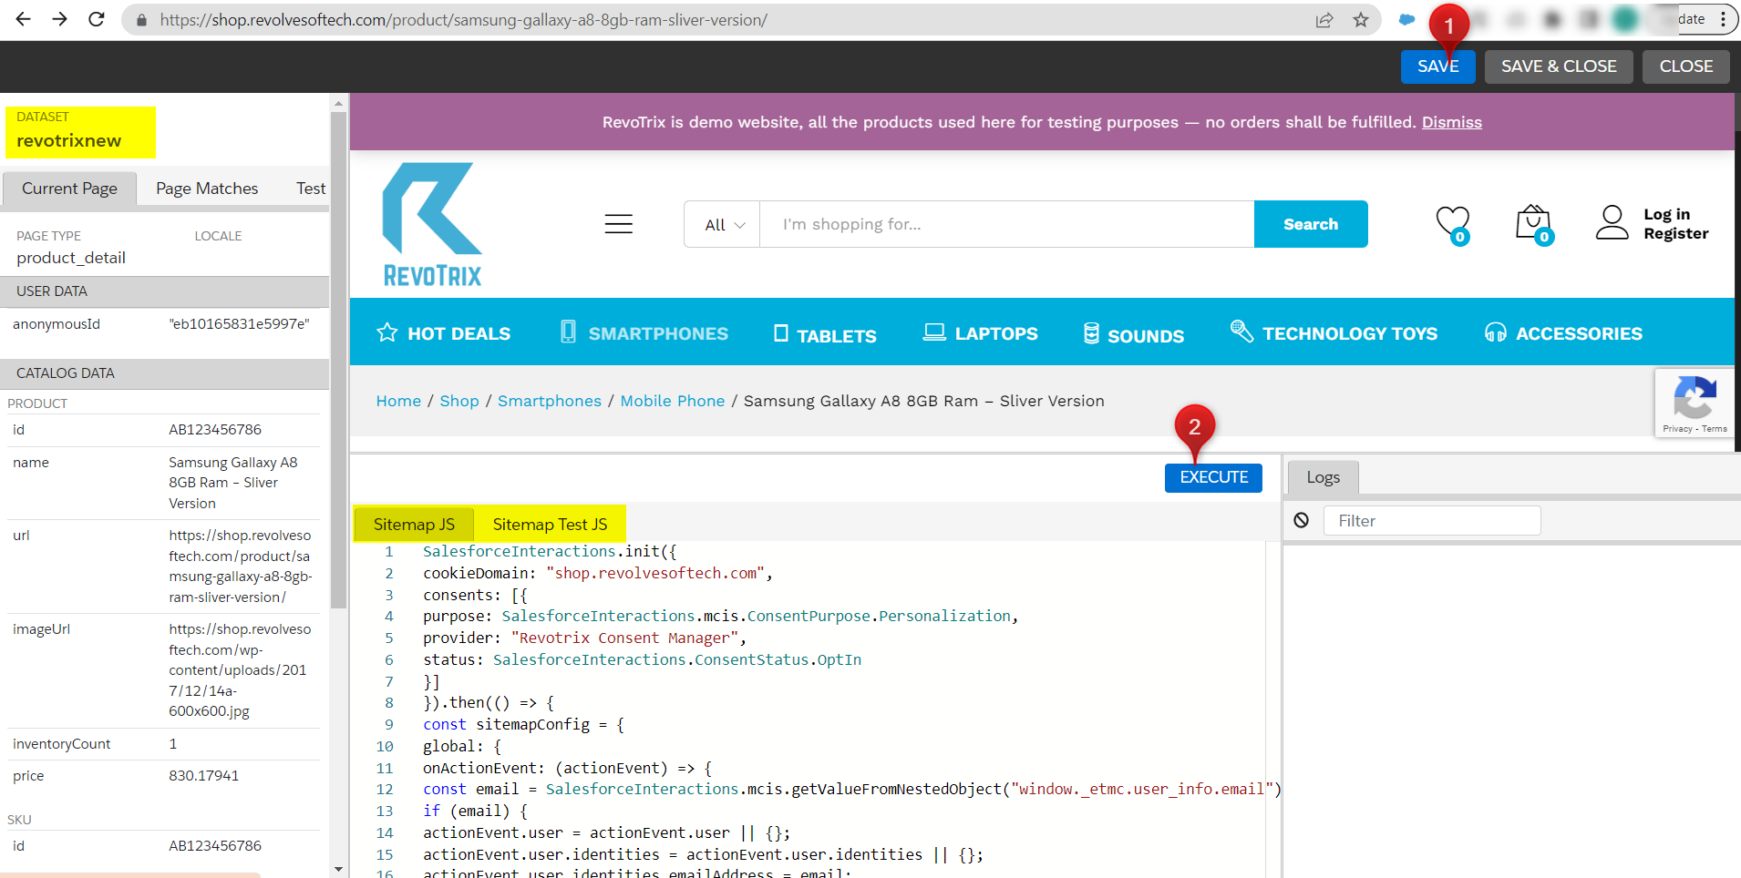
Task: Go back with browser back arrow
Action: pos(24,19)
